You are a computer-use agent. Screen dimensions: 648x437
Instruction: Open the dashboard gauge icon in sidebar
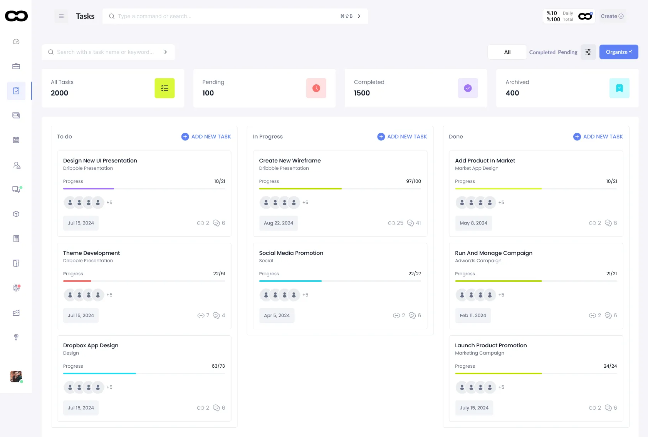pos(16,42)
